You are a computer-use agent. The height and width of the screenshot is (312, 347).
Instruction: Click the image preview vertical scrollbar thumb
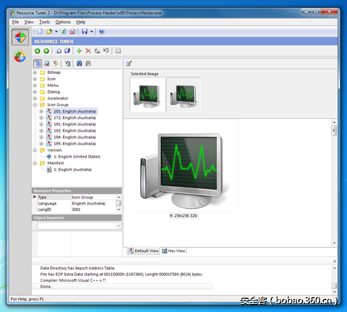click(x=334, y=131)
